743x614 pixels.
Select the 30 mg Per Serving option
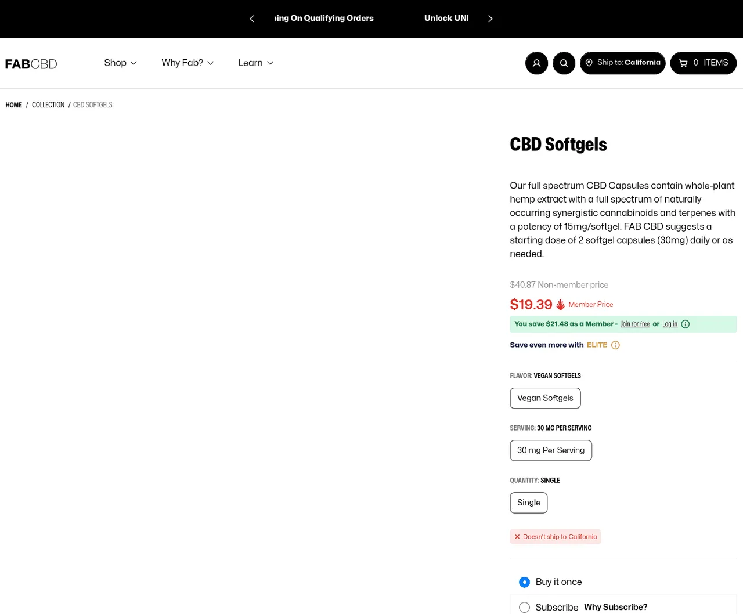551,450
